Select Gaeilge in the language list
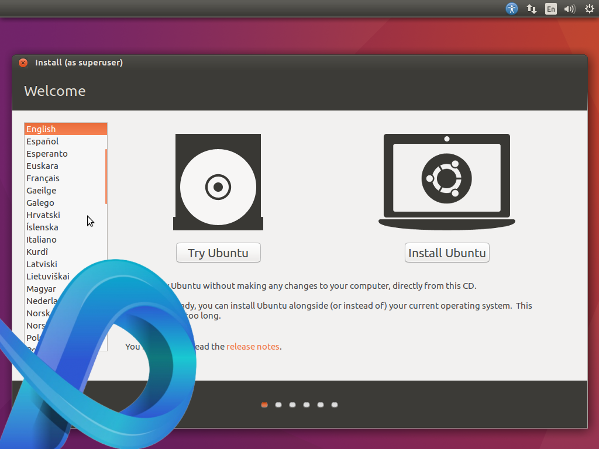 [66, 190]
